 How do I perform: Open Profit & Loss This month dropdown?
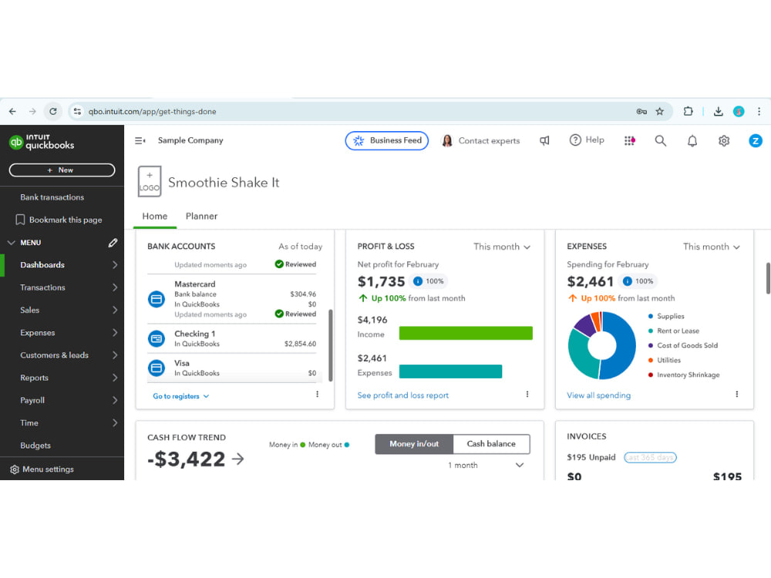point(502,247)
